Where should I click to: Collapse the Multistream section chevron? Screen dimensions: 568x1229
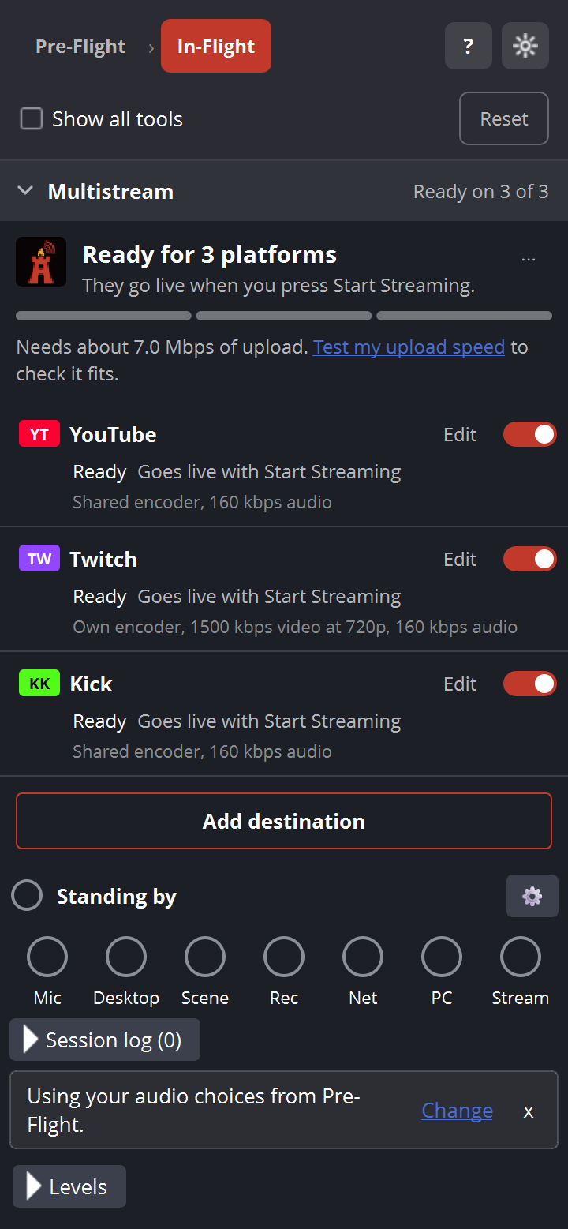point(25,191)
